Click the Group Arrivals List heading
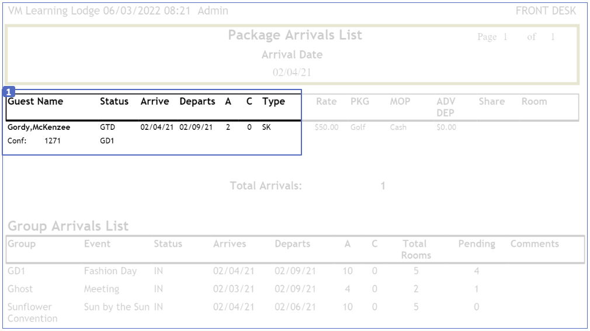This screenshot has height=331, width=590. click(68, 226)
